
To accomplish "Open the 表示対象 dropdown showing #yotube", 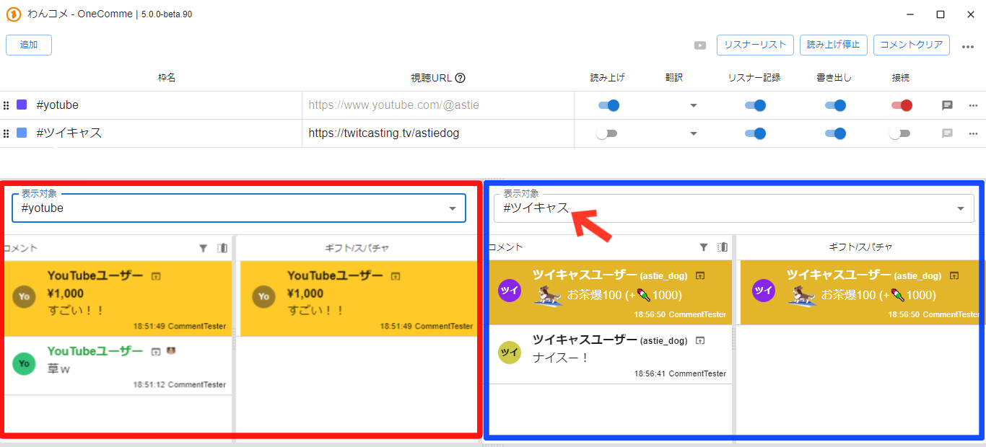I will [238, 208].
